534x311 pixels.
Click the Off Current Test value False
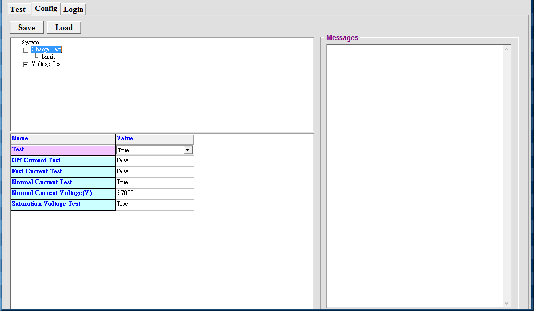[x=155, y=161]
